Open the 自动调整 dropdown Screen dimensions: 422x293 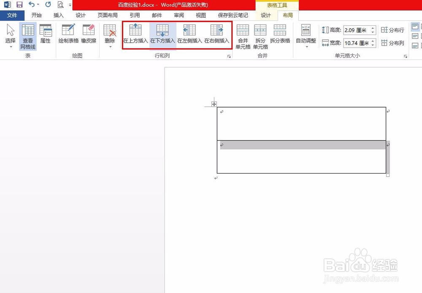tap(306, 36)
